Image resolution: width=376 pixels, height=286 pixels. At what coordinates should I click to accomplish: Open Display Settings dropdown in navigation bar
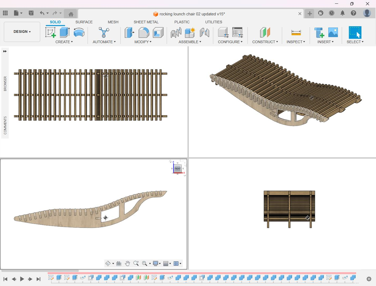(x=157, y=263)
